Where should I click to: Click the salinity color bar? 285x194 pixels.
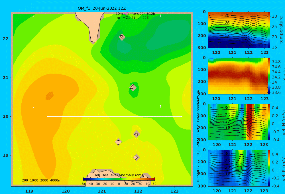[269, 76]
